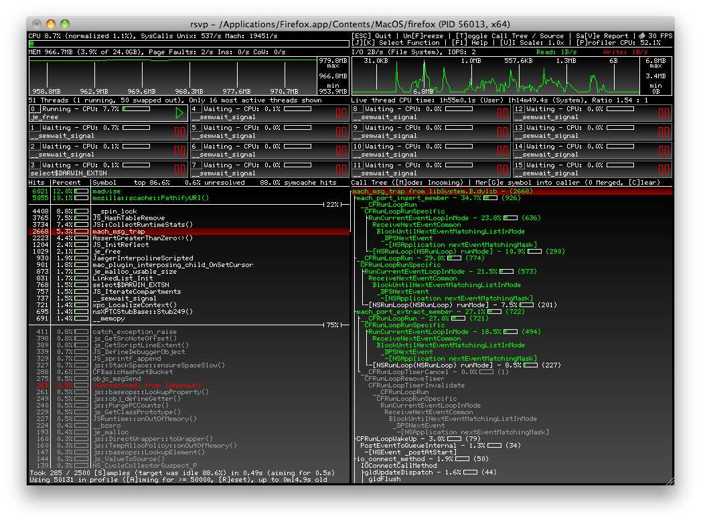The height and width of the screenshot is (522, 701).
Task: Toggle Un[F]reeze in the header
Action: [x=423, y=35]
